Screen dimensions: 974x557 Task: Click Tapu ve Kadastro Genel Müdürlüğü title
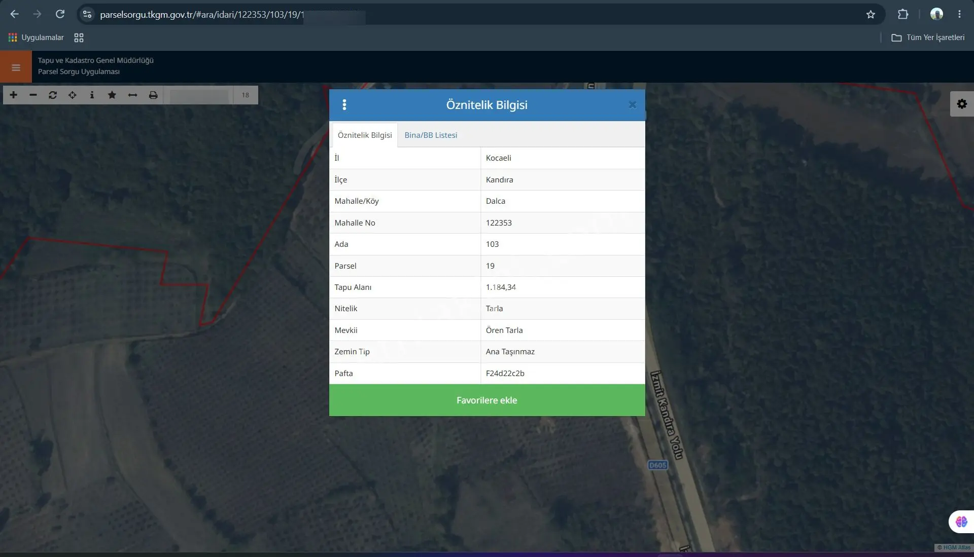point(96,60)
